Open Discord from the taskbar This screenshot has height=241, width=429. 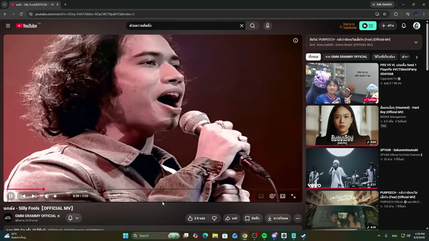click(x=274, y=236)
